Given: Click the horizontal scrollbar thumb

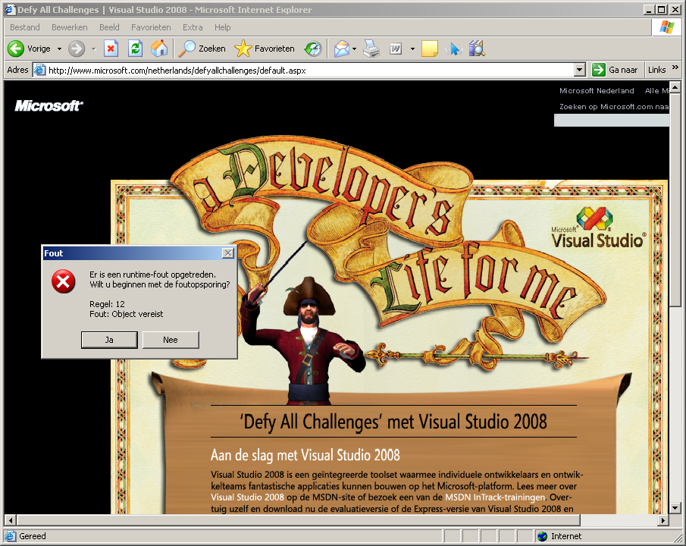Looking at the screenshot, I should click(299, 520).
